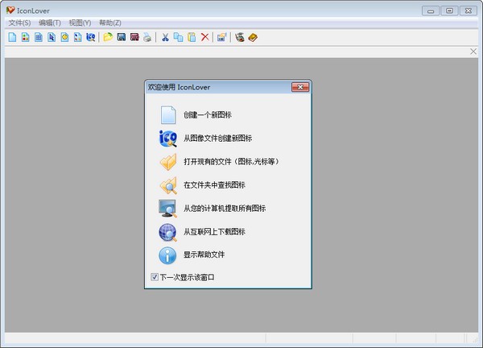Click the red X delete toolbar icon
Image resolution: width=483 pixels, height=348 pixels.
coord(204,37)
